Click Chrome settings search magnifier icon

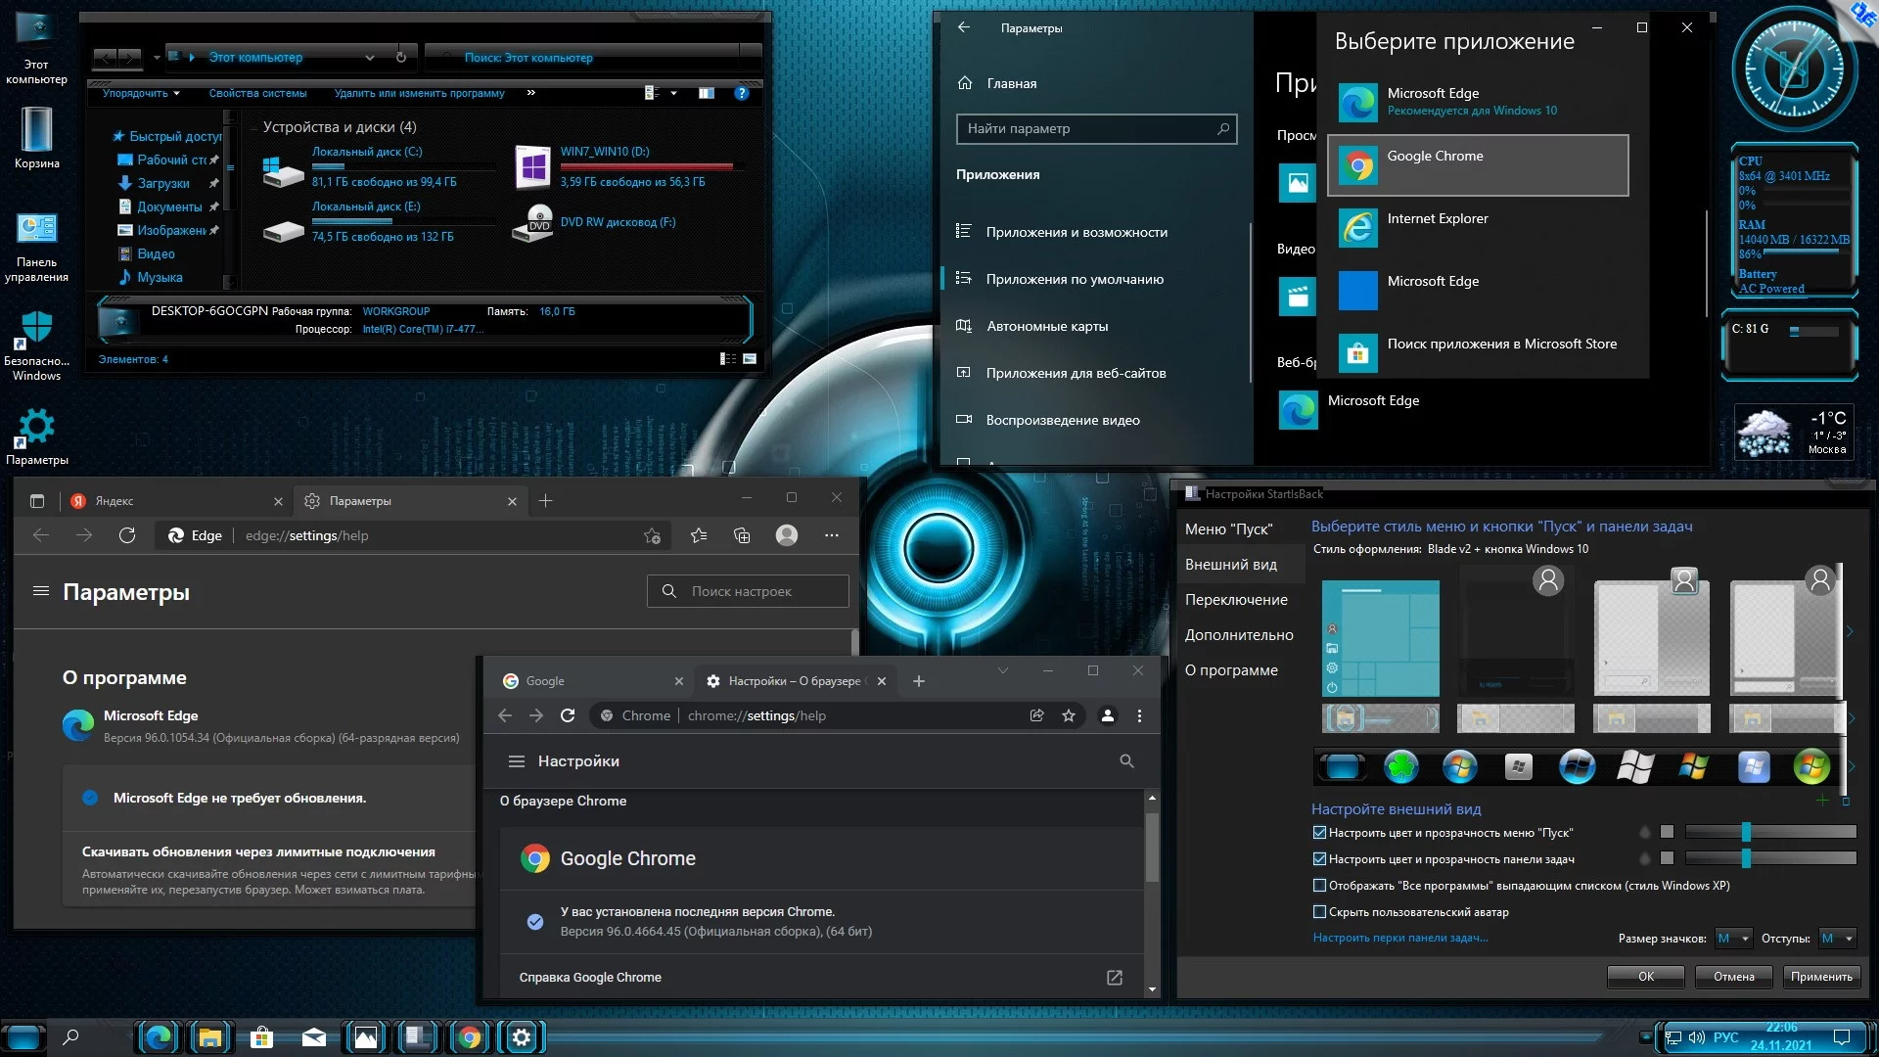click(x=1126, y=761)
